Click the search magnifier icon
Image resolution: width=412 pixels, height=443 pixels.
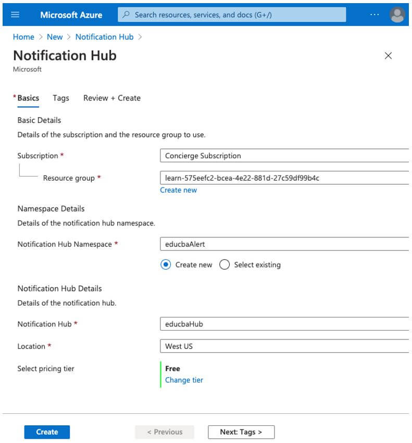pyautogui.click(x=126, y=15)
